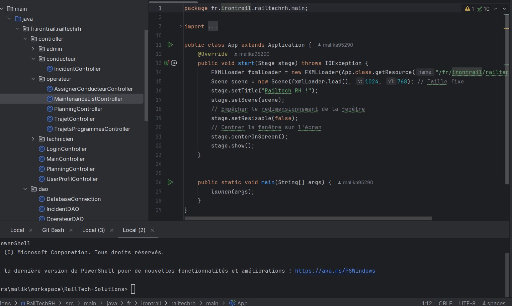Click the 4 spaces indent setting
The width and height of the screenshot is (512, 306).
(494, 303)
